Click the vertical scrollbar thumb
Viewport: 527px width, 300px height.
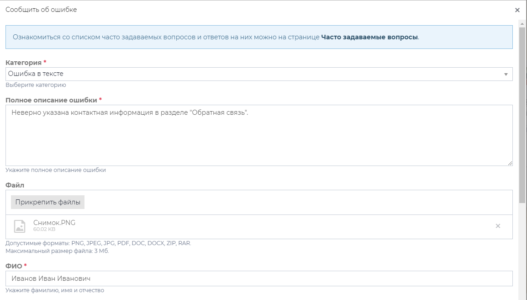522,114
